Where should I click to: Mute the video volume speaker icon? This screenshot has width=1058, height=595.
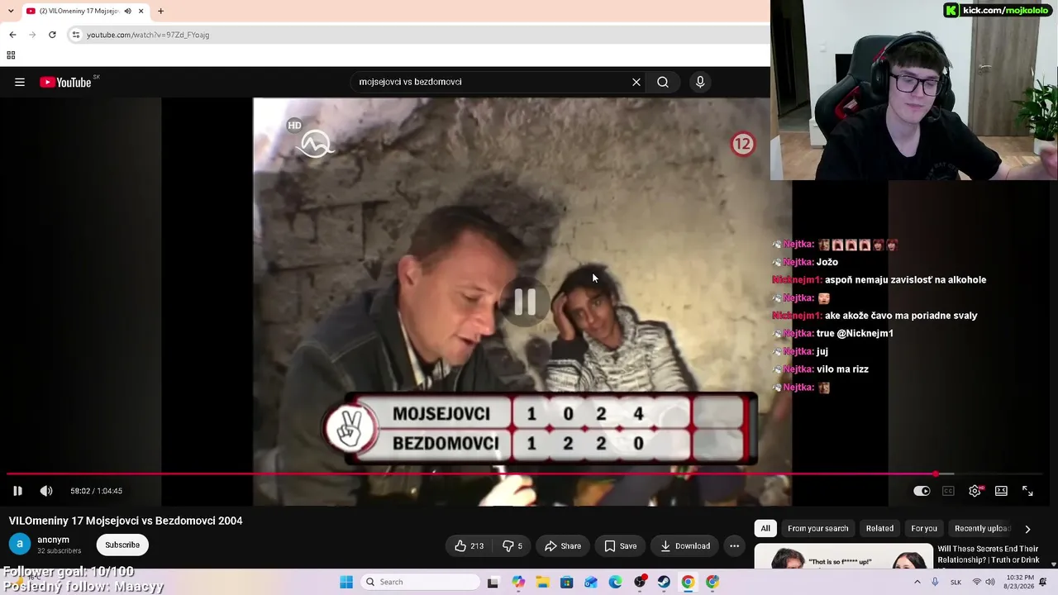point(46,491)
